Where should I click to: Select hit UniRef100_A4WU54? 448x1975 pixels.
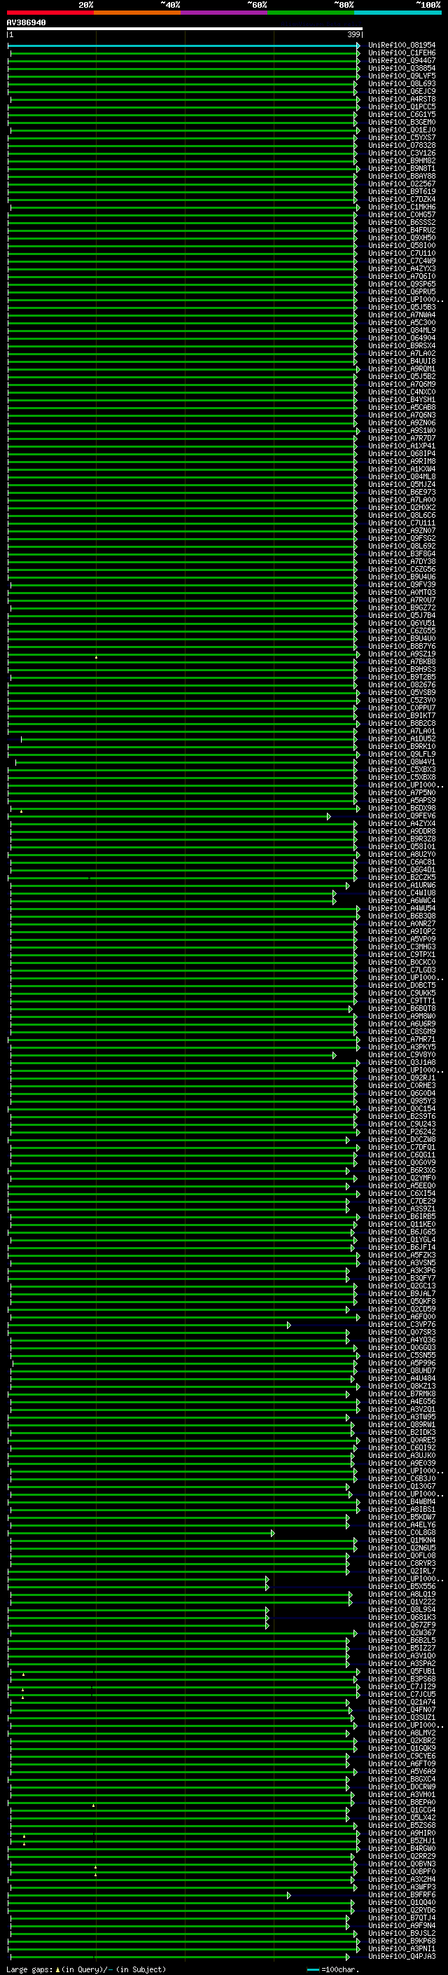[401, 908]
